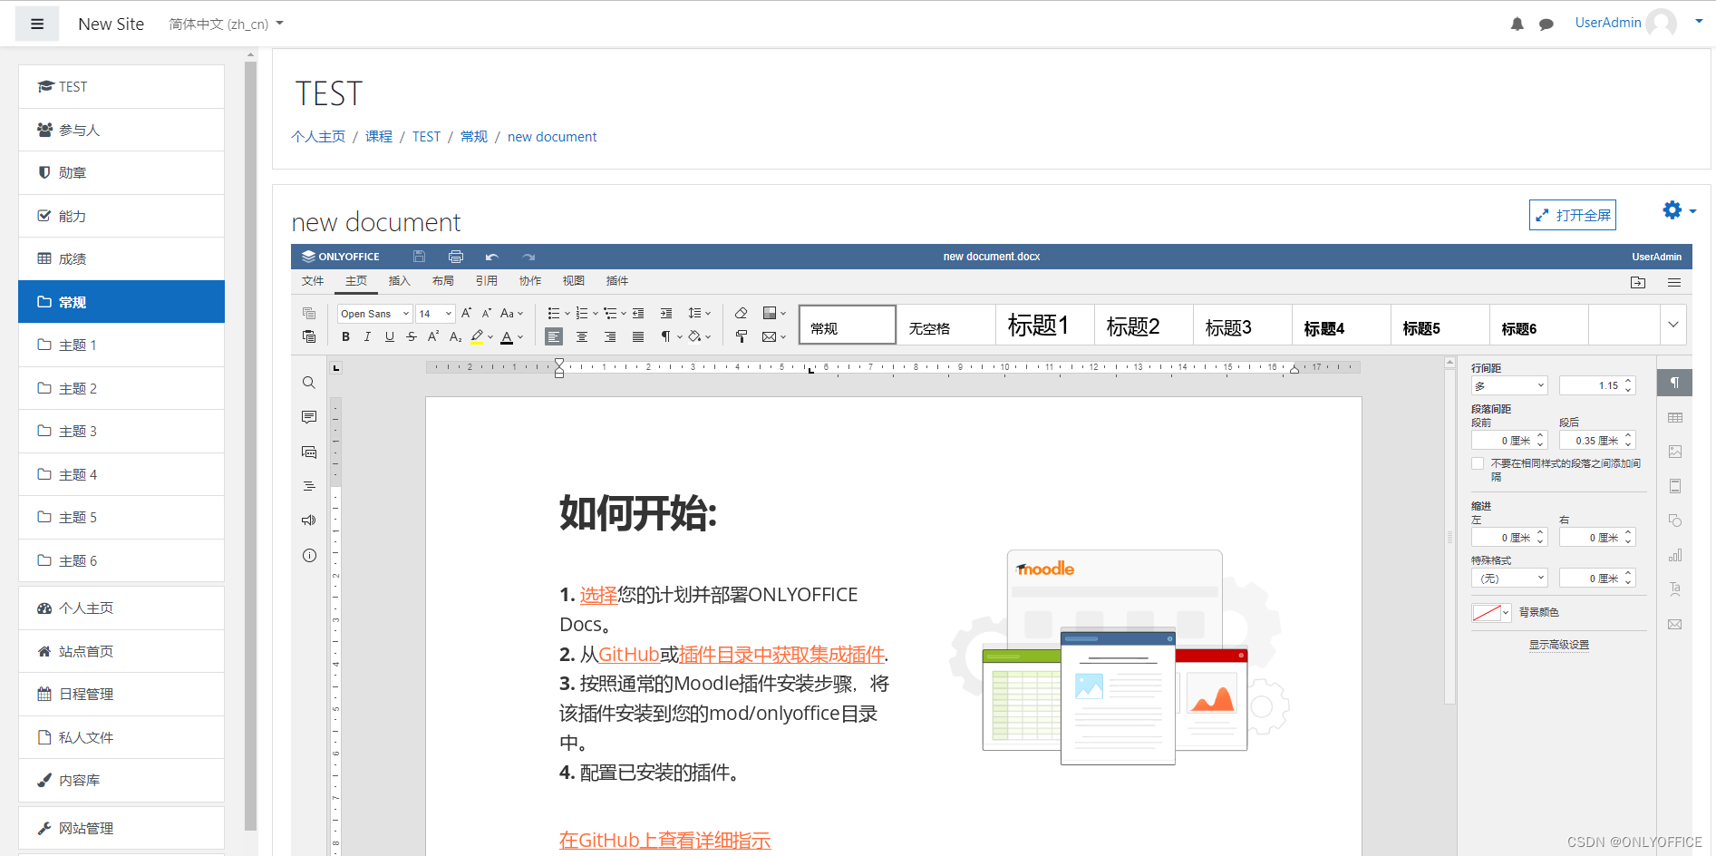Open the messages speech bubble icon

(1546, 24)
